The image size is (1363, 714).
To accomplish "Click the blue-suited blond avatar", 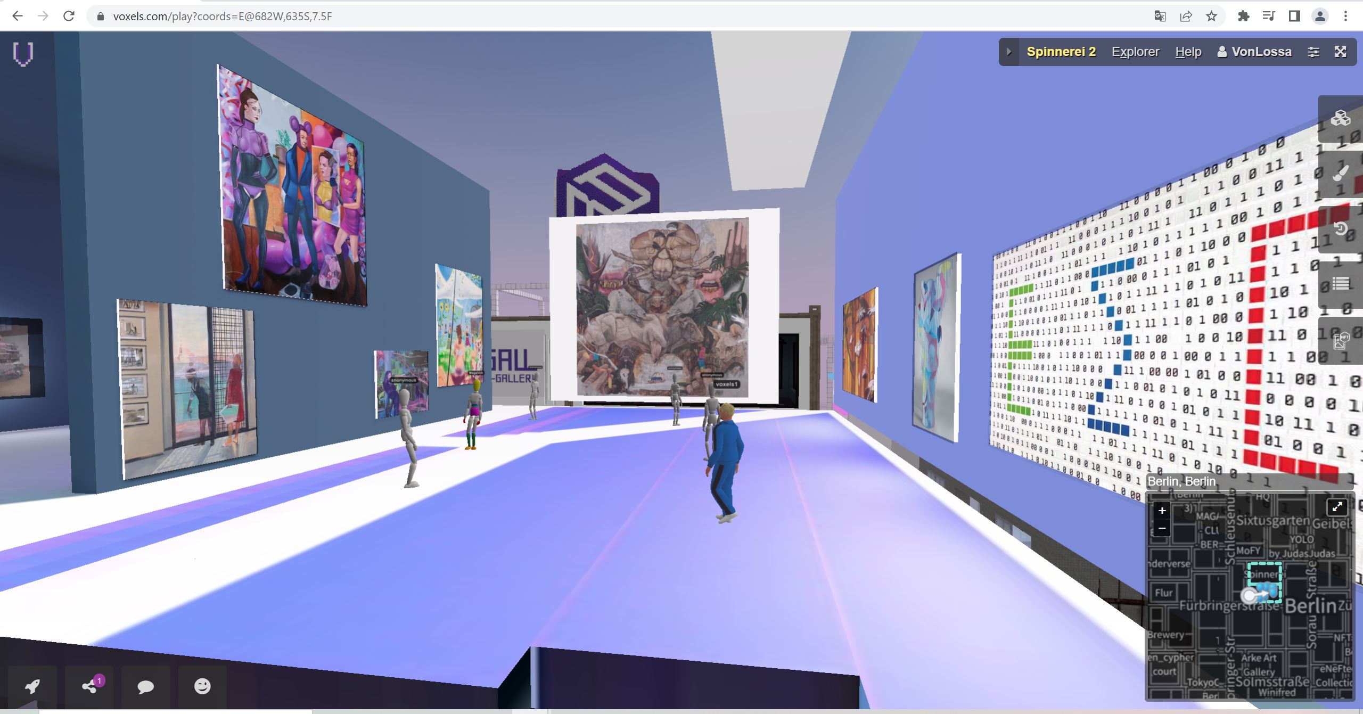I will click(724, 463).
